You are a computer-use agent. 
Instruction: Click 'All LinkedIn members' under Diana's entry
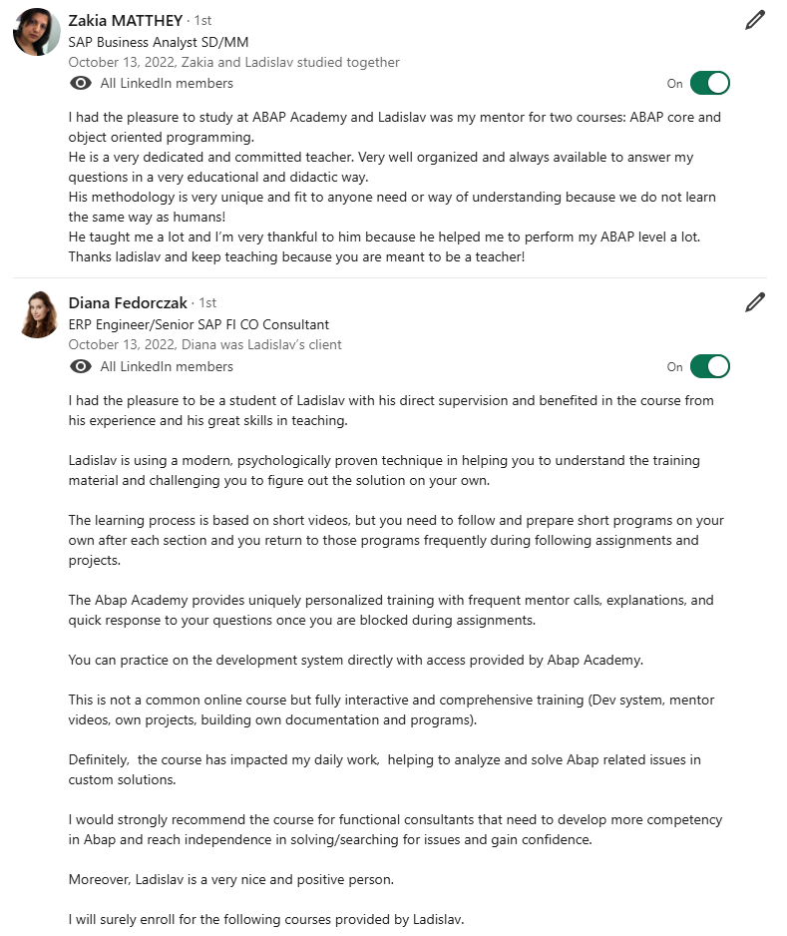click(167, 366)
